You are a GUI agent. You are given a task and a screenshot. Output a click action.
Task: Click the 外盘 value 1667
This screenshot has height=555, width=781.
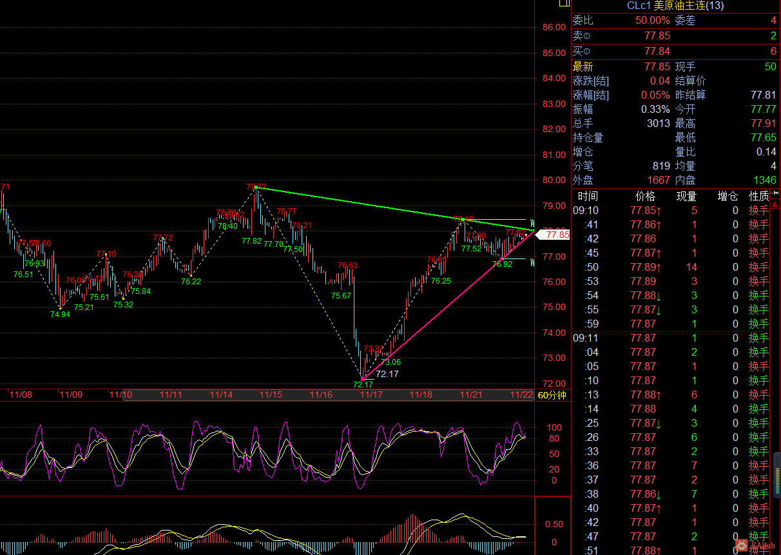pos(659,180)
